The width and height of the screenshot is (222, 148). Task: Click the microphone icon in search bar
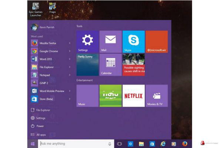coord(110,144)
